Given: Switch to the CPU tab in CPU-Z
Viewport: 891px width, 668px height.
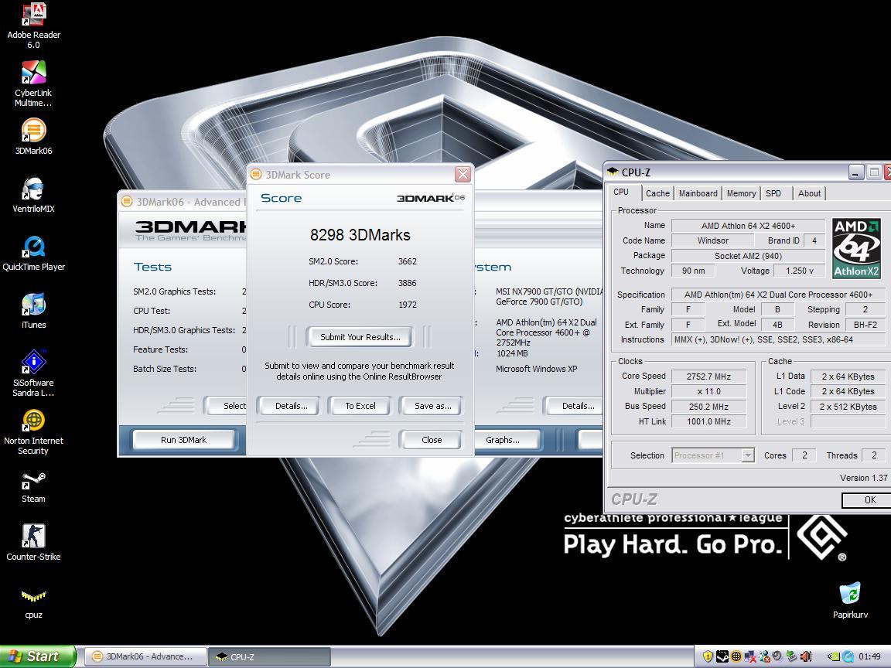Looking at the screenshot, I should click(x=621, y=192).
